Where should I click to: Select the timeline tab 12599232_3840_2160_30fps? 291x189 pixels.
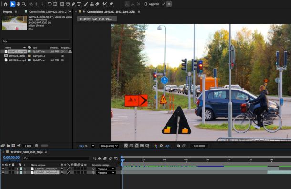coord(27,152)
